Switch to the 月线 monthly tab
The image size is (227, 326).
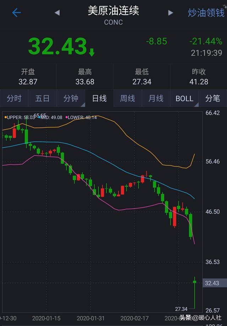156,98
